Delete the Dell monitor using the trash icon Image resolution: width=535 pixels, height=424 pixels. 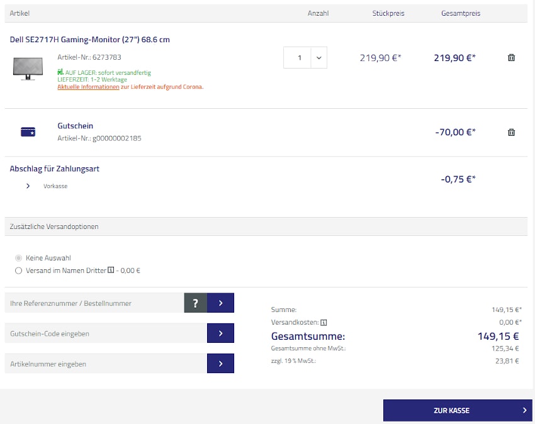tap(511, 57)
